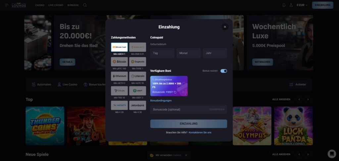
Task: Show next Neue Spiele arrow
Action: 308,154
